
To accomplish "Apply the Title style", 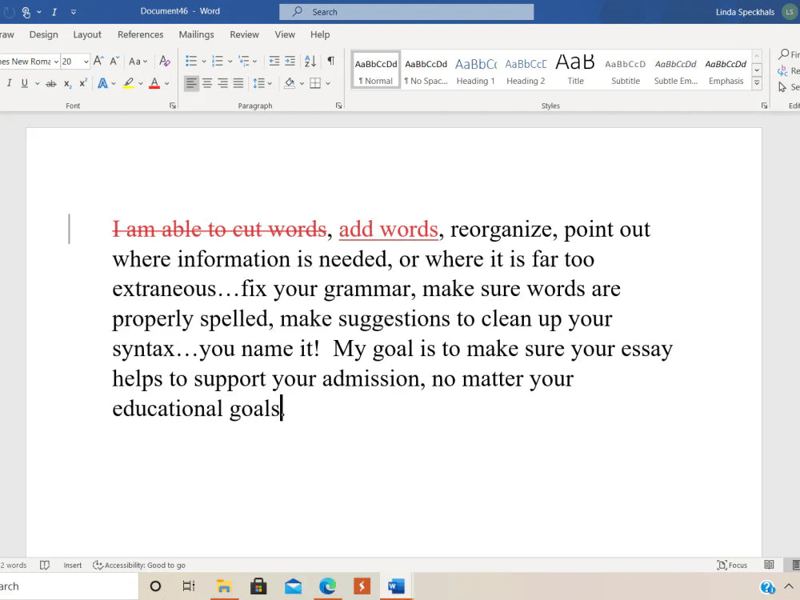I will (575, 70).
